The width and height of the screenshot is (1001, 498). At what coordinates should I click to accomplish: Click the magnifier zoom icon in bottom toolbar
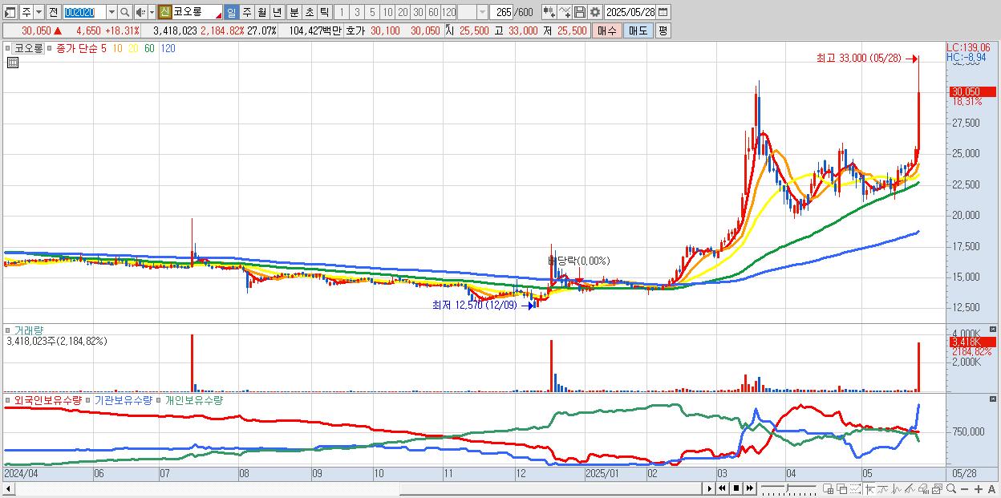click(x=951, y=488)
